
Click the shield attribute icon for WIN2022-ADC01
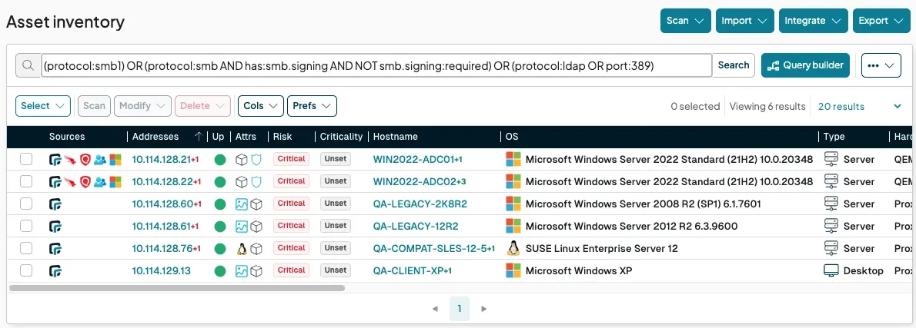pyautogui.click(x=256, y=159)
